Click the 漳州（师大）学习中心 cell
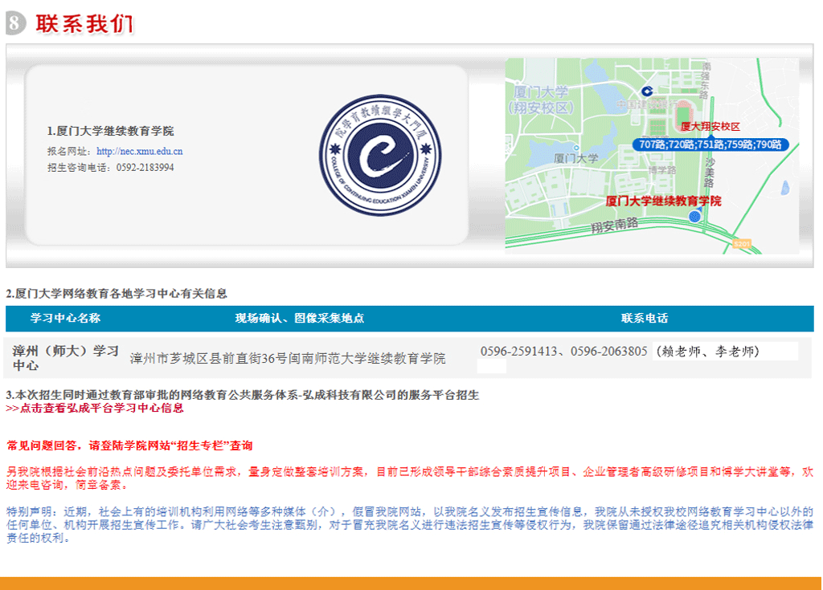823x590 pixels. [x=66, y=358]
